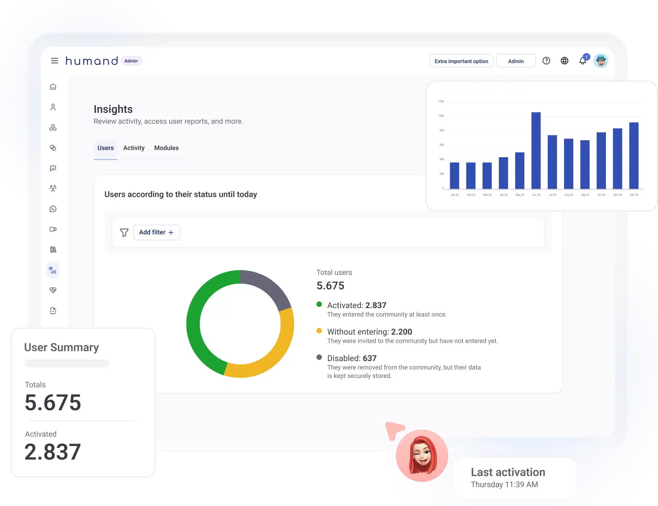Click the Admin button
Image resolution: width=658 pixels, height=506 pixels.
(x=516, y=61)
